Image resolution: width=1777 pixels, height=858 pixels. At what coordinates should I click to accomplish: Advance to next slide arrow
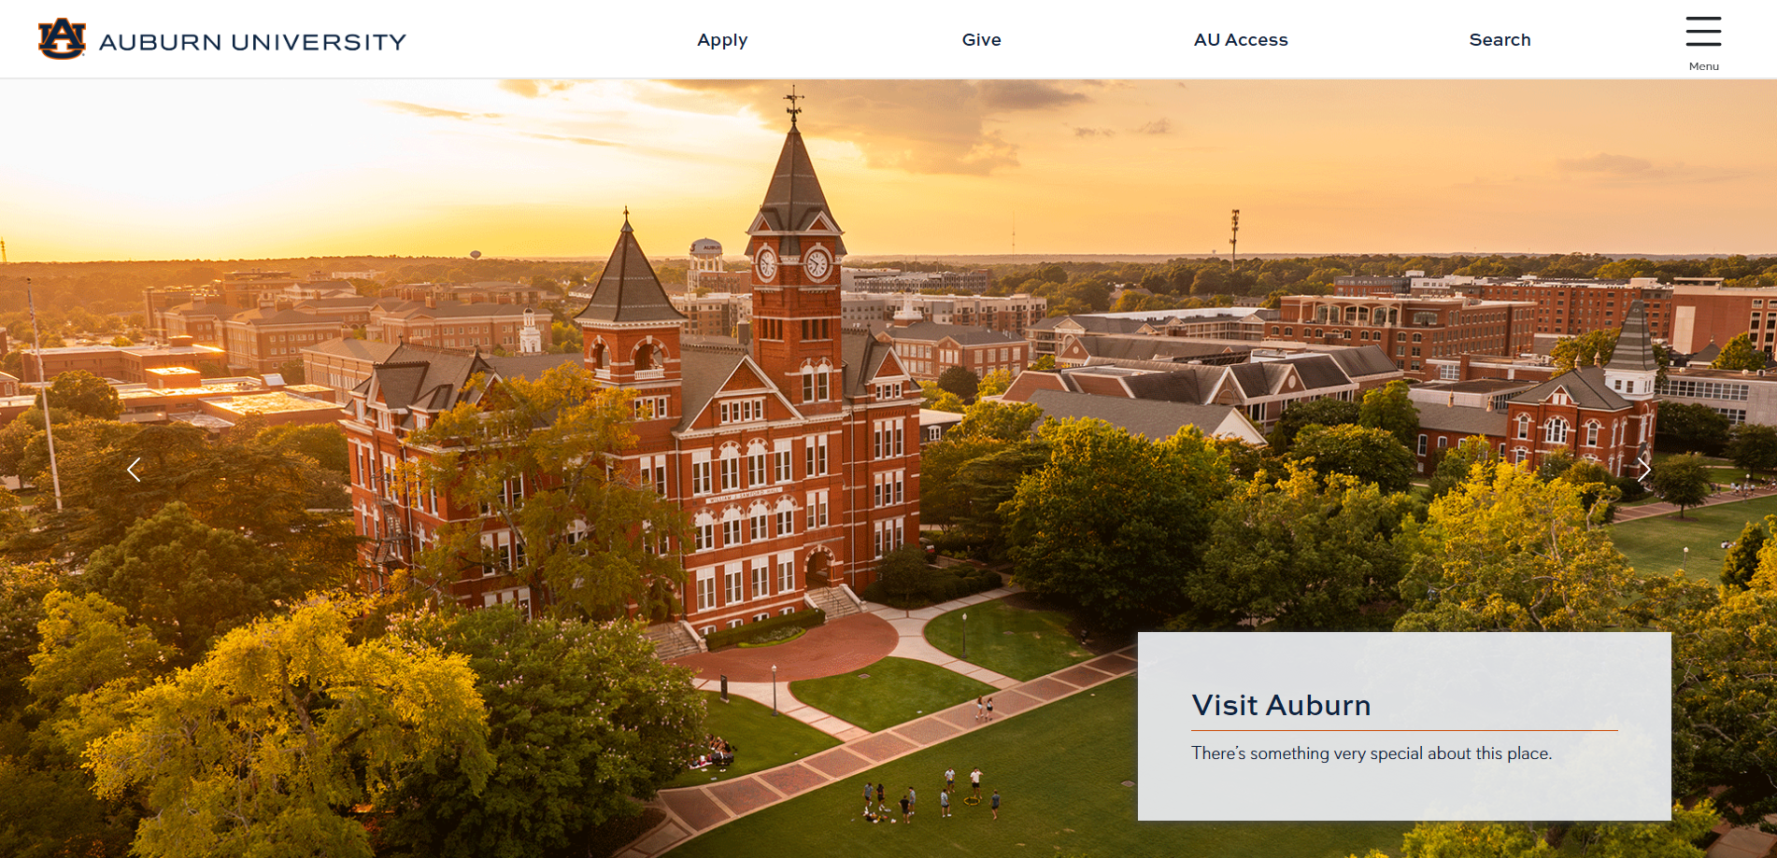point(1643,470)
